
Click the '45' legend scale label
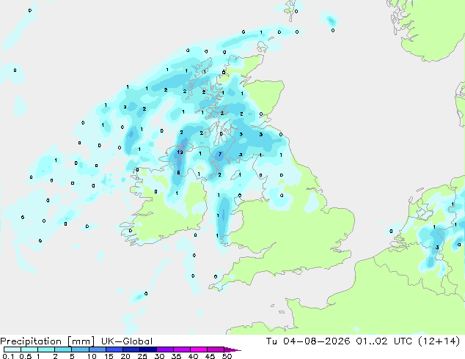(x=210, y=356)
